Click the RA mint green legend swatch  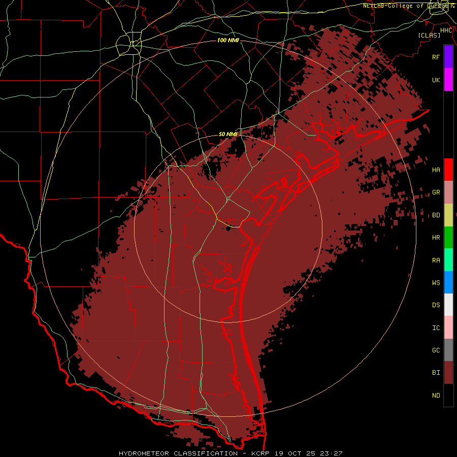coord(448,260)
